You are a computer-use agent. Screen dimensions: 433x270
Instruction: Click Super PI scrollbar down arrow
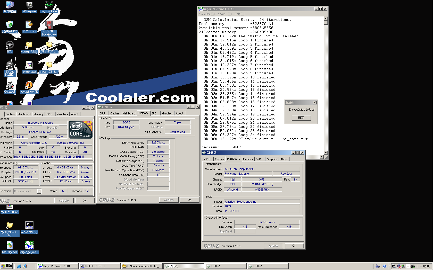tap(326, 153)
